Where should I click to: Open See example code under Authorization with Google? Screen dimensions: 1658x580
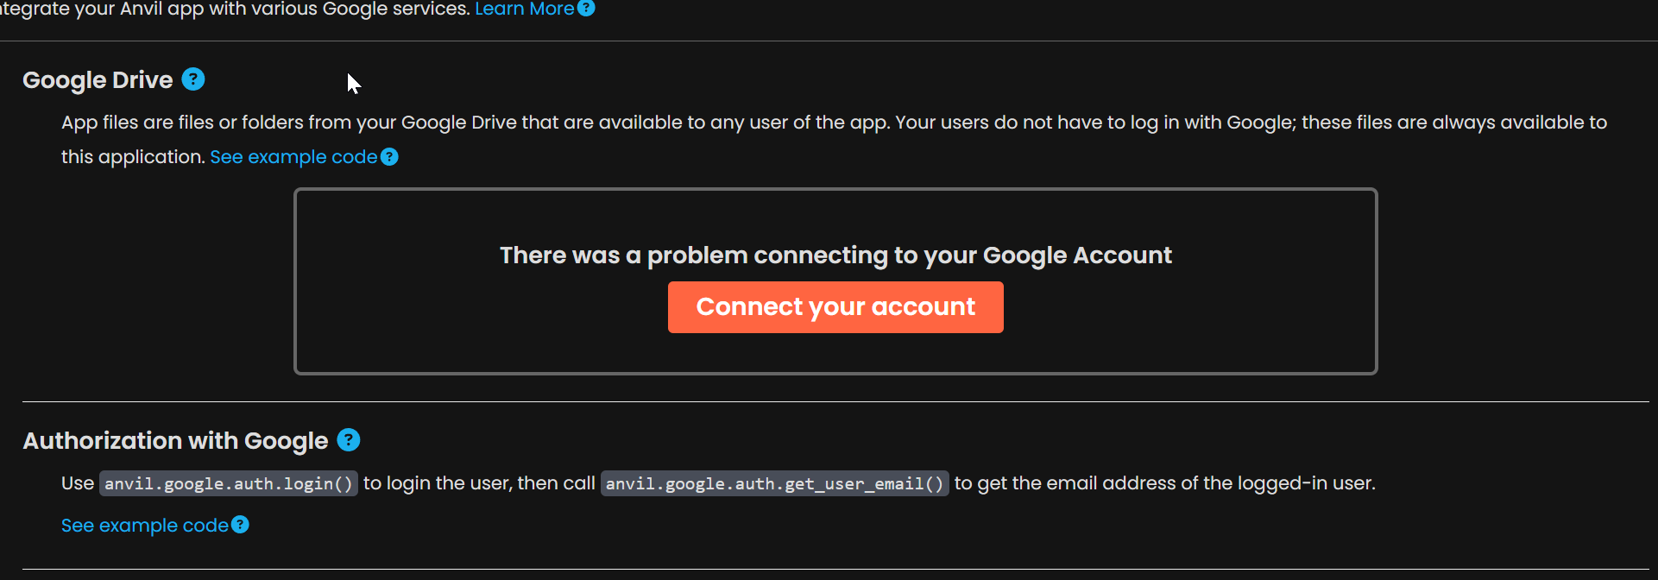(145, 525)
